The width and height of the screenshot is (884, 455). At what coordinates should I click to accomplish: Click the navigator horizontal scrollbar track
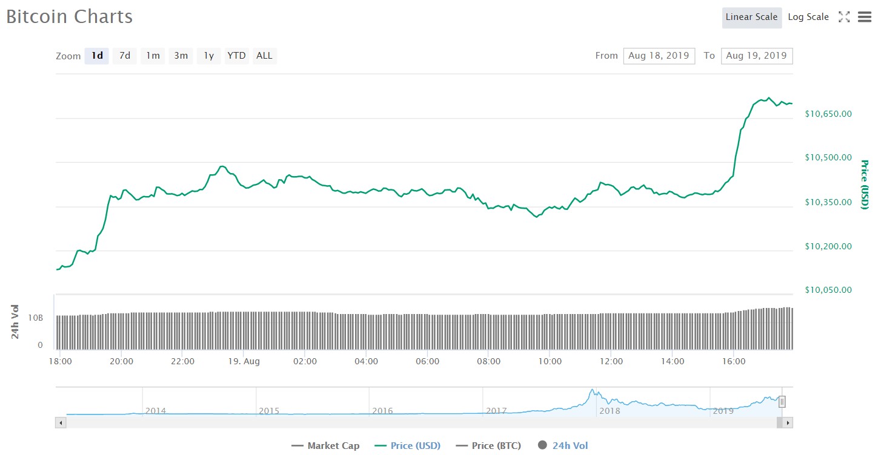tap(424, 423)
